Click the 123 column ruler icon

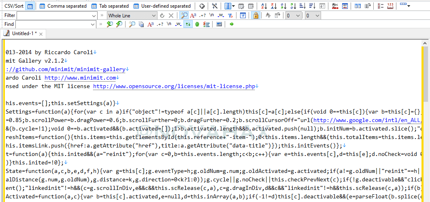coord(390,6)
